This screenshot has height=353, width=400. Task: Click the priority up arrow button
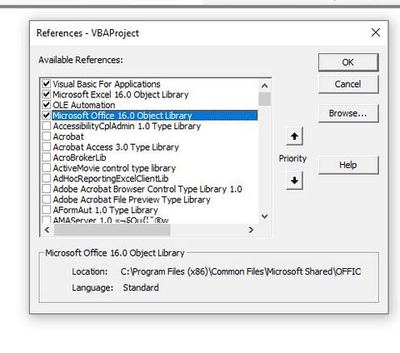tap(294, 137)
